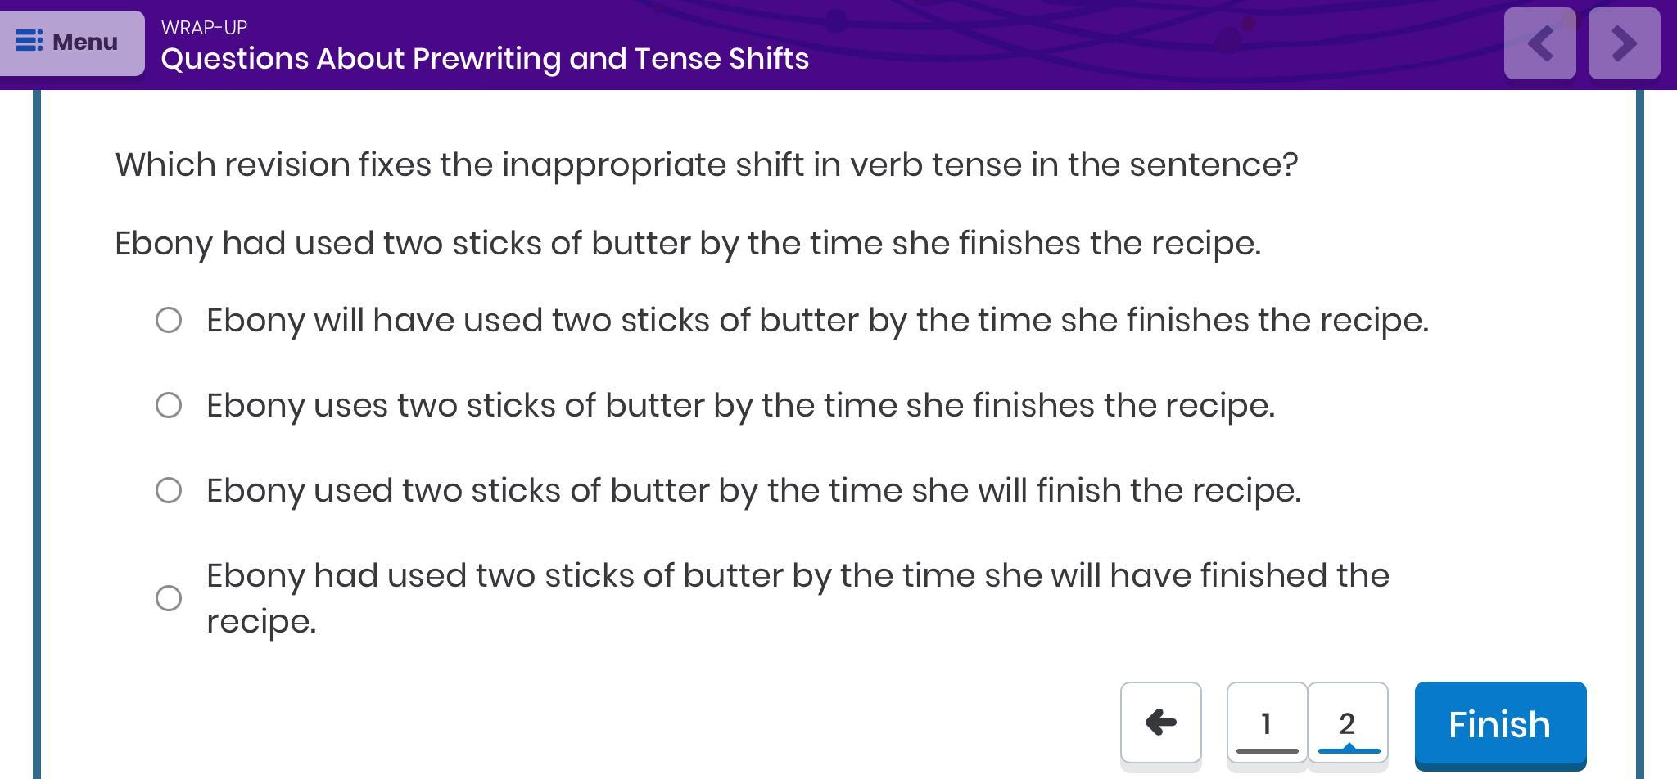1677x779 pixels.
Task: Click the 'Ebony had used... will have finished' text
Action: pos(797,576)
